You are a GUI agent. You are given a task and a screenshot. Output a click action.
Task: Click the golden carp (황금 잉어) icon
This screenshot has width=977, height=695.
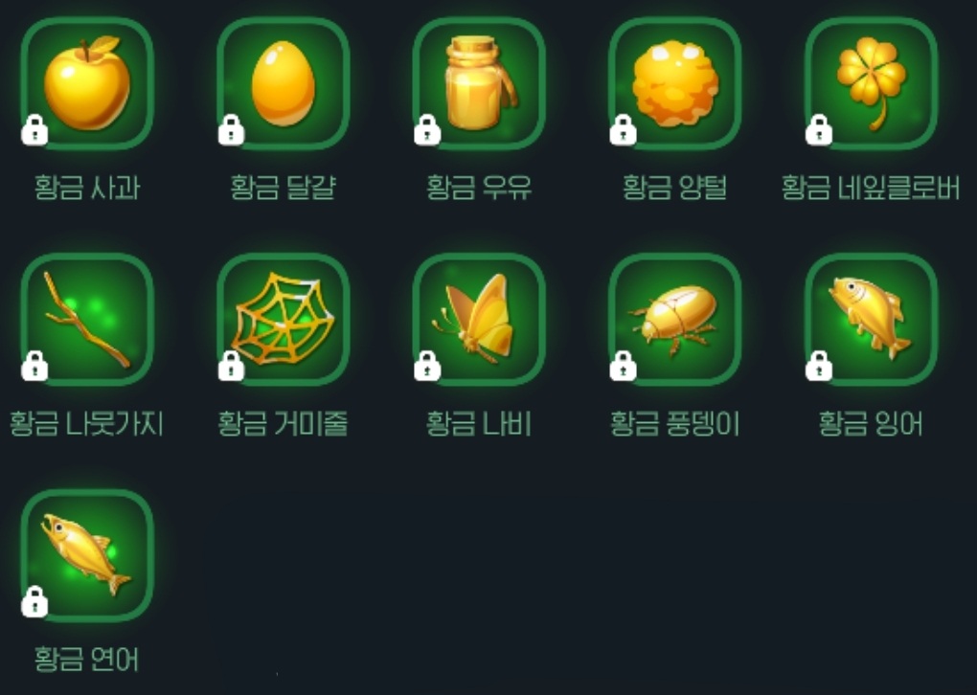[871, 320]
